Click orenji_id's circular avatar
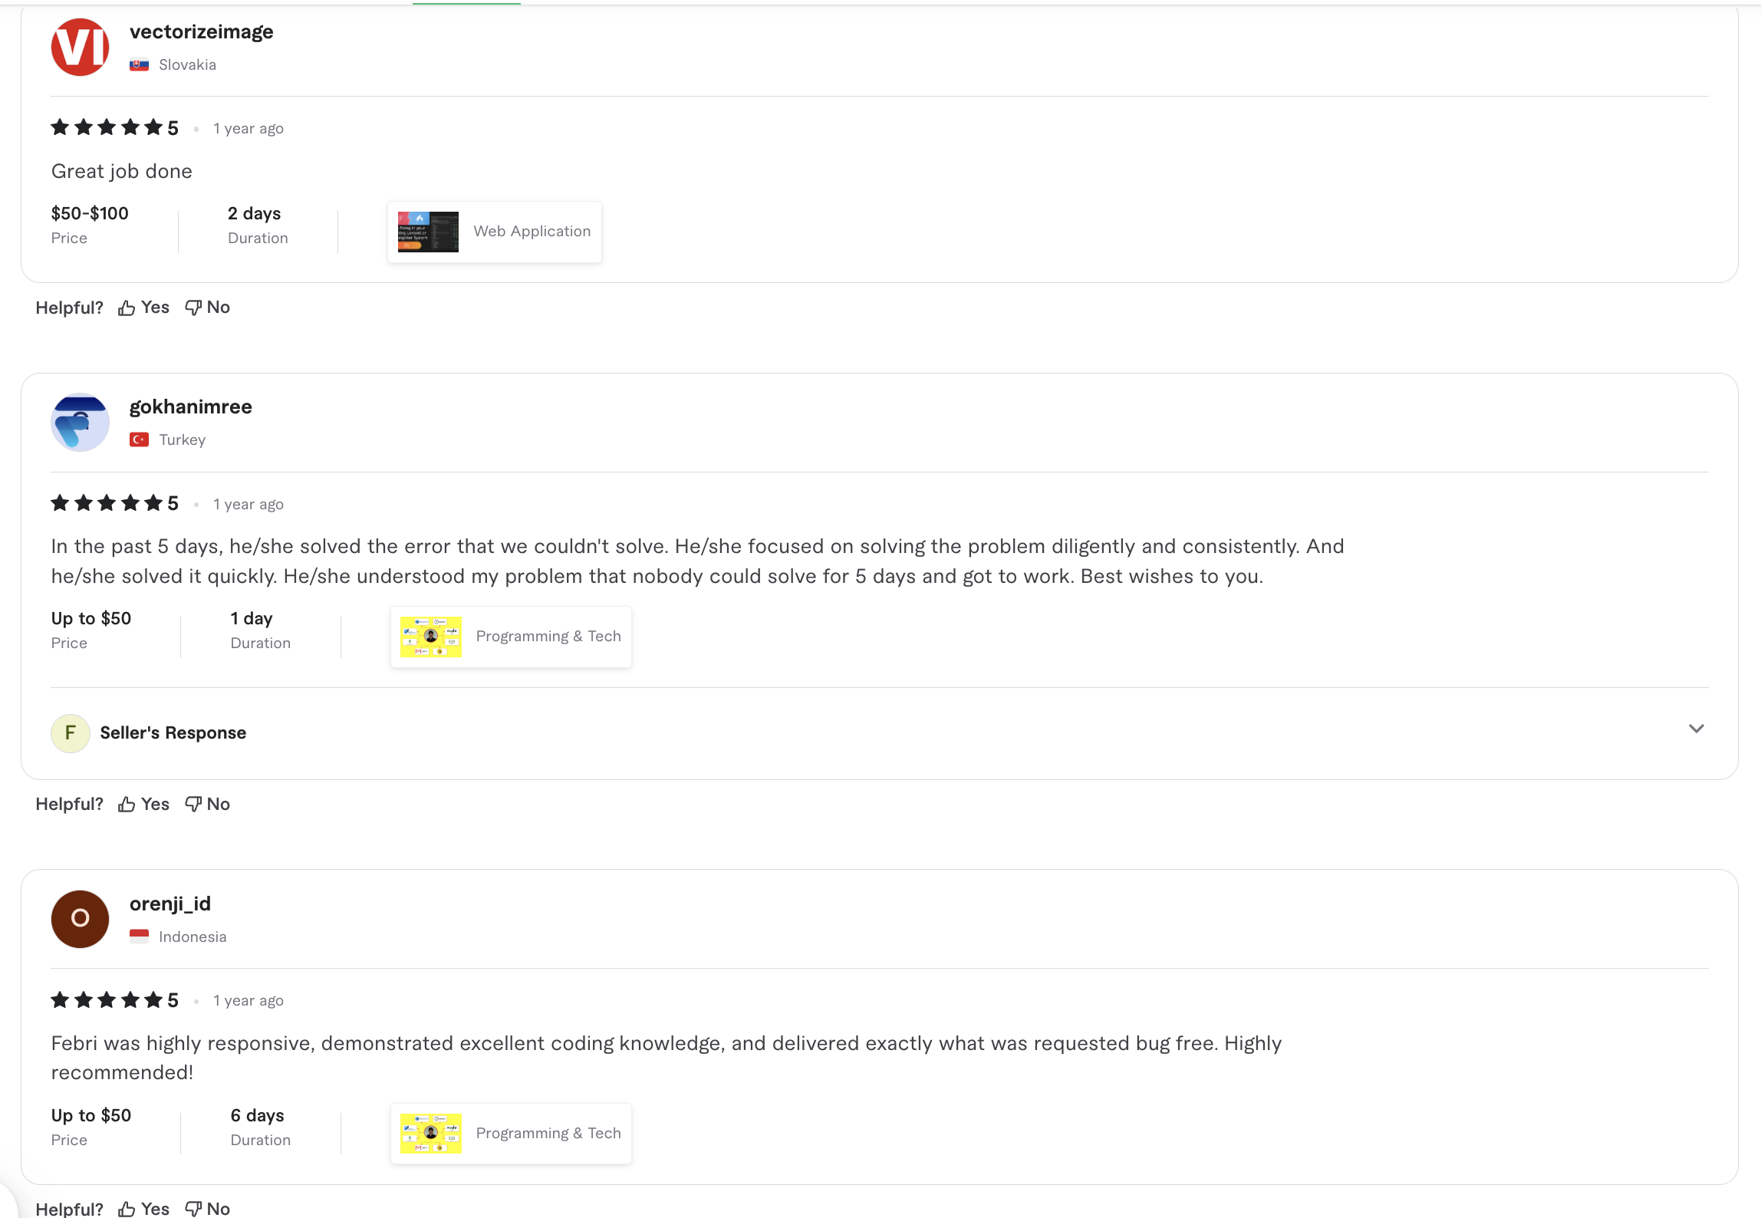The height and width of the screenshot is (1218, 1761). pos(79,919)
